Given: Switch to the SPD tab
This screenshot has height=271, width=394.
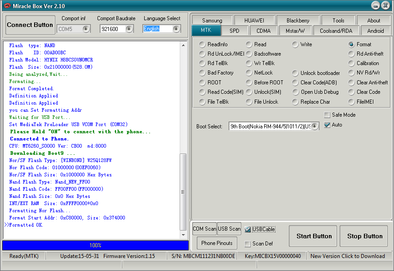Looking at the screenshot, I should [x=234, y=31].
